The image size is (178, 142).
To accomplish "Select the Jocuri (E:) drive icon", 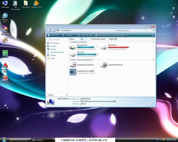I will click(73, 55).
